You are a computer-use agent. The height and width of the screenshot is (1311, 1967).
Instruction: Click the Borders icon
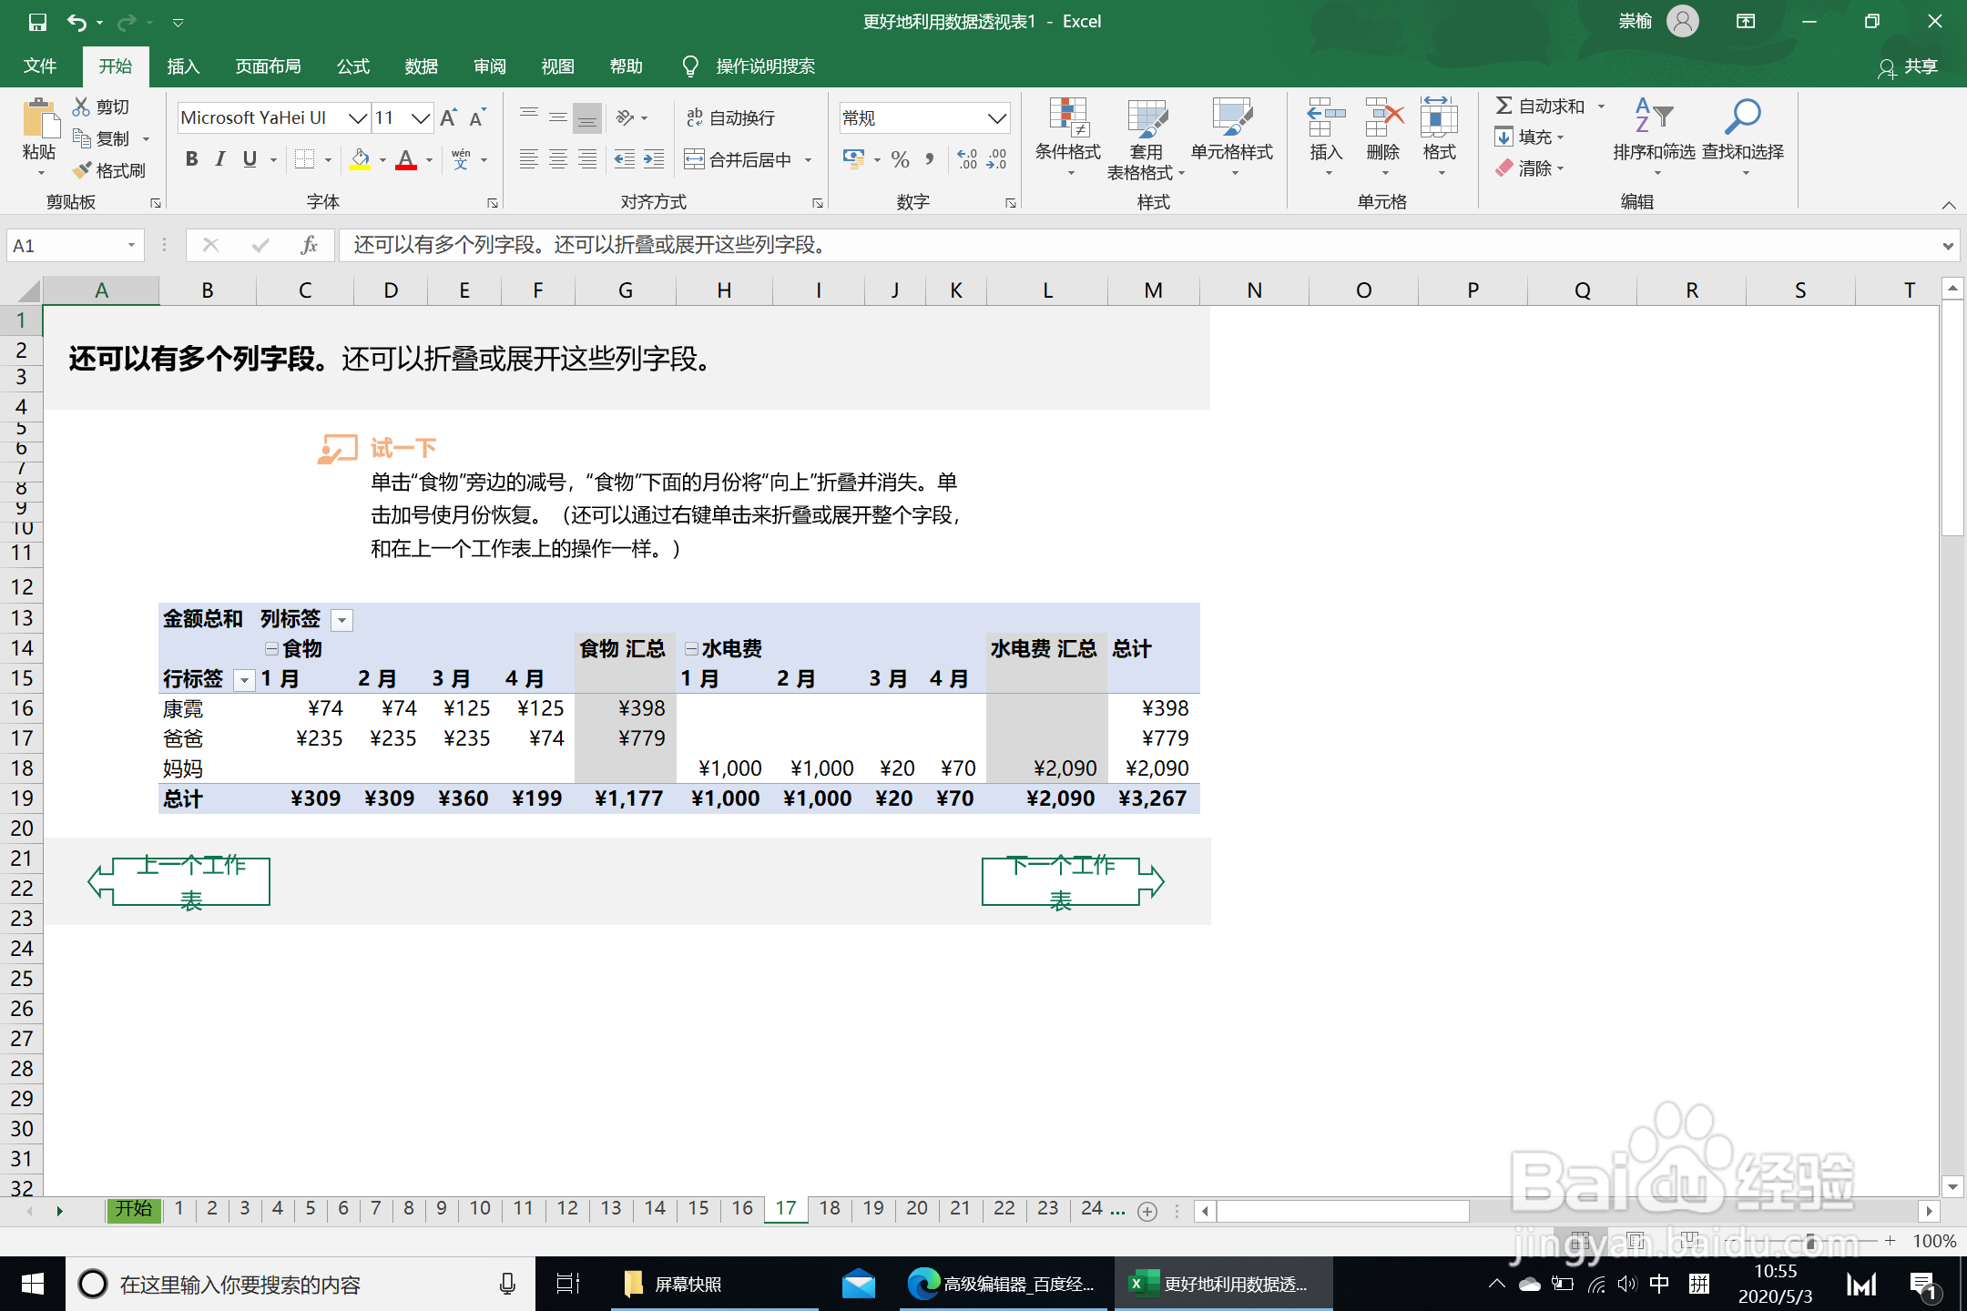pos(304,159)
